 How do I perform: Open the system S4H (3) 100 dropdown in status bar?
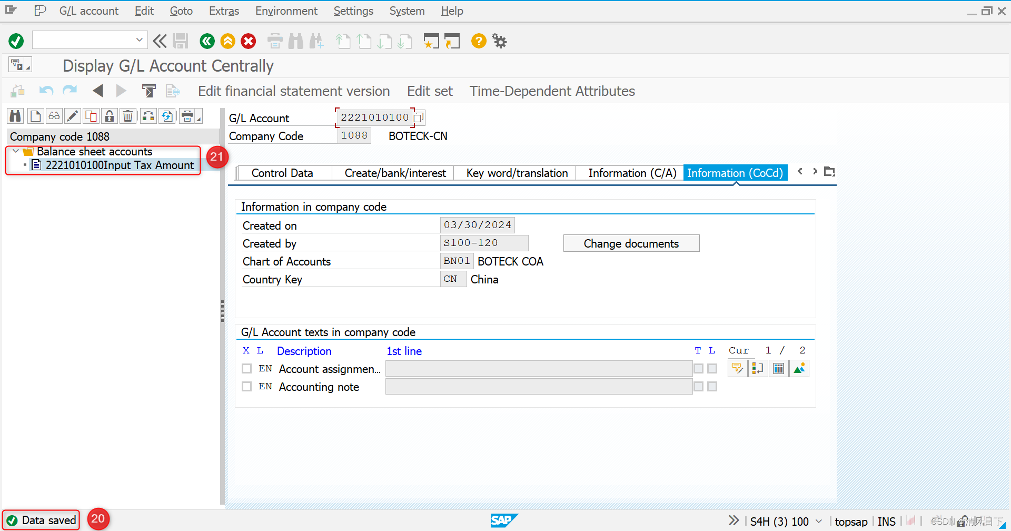click(819, 521)
